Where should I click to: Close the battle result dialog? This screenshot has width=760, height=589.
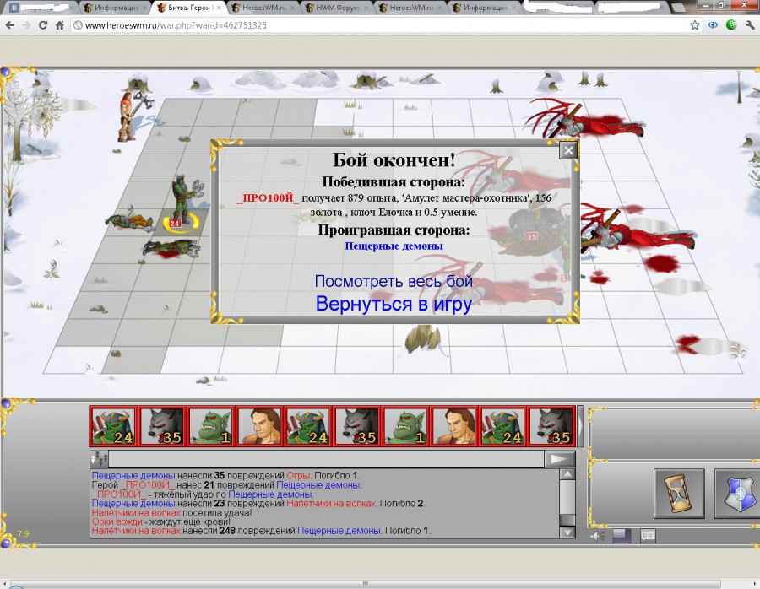click(x=568, y=151)
